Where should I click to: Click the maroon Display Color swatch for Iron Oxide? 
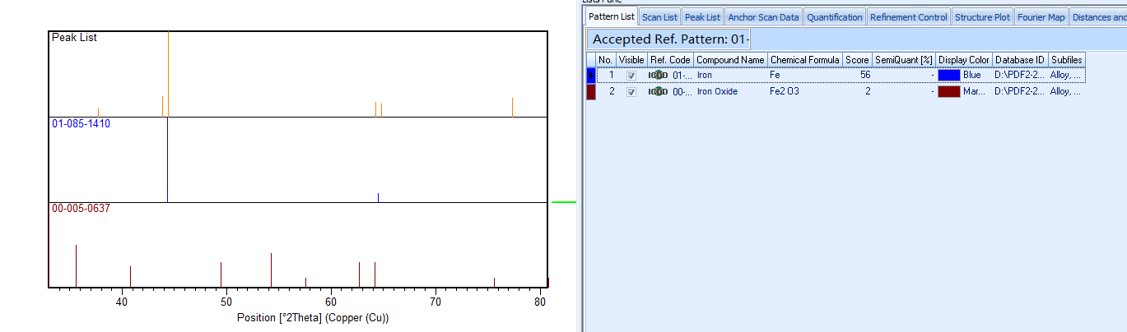(948, 91)
